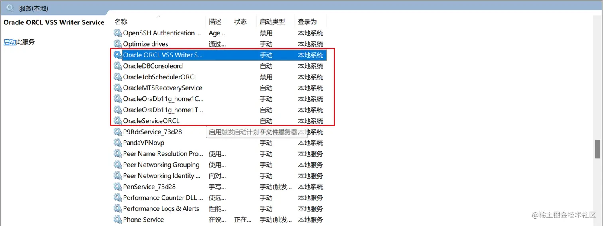Select the Optimize drives service name

(146, 44)
